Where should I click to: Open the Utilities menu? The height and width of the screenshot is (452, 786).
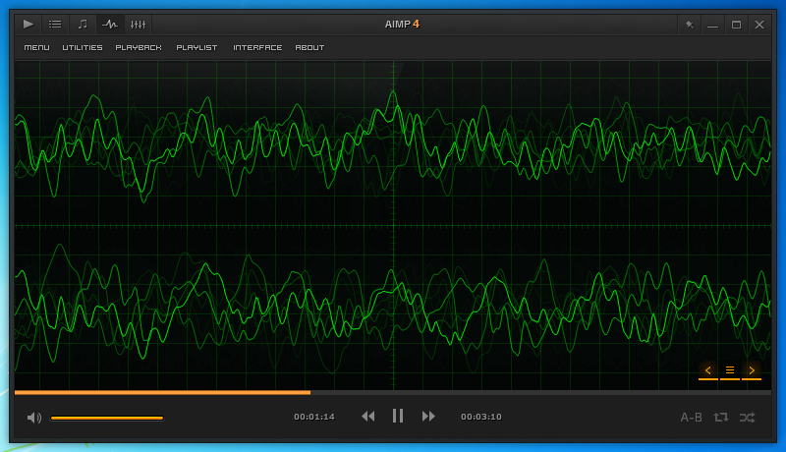pos(83,47)
